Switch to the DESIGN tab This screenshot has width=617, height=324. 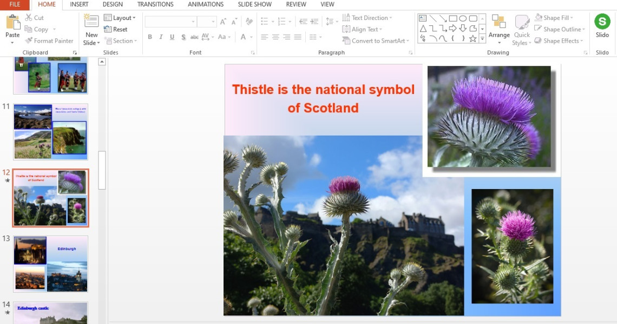[x=113, y=4]
